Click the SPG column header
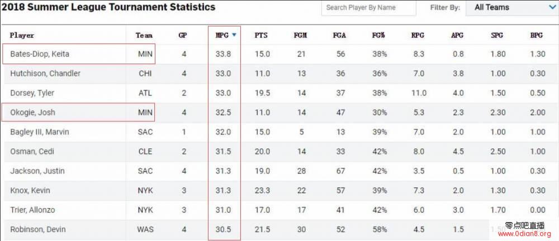 496,35
